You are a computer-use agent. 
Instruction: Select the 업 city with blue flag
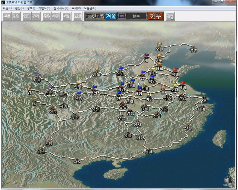coord(143,75)
